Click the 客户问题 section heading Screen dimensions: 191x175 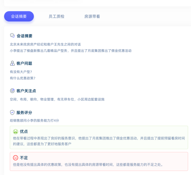(x=24, y=63)
